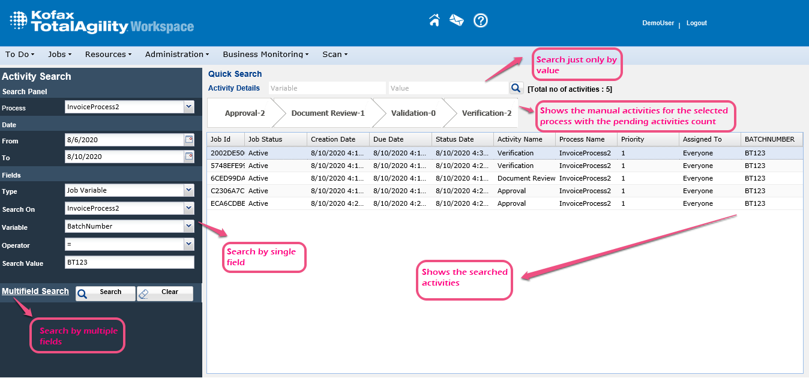
Task: Open the Help question mark icon
Action: 480,21
